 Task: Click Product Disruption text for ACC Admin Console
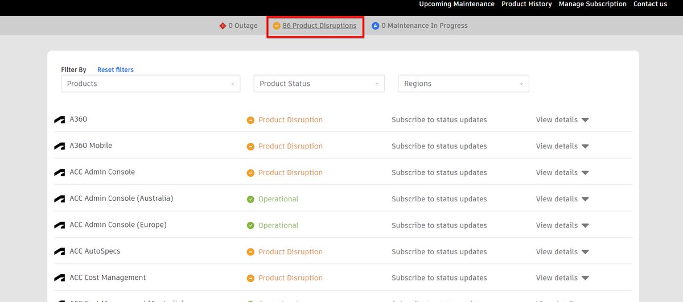(x=290, y=172)
